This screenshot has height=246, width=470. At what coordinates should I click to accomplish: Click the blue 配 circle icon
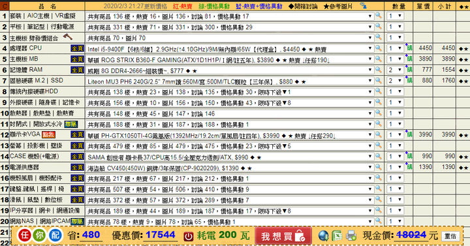point(55,235)
